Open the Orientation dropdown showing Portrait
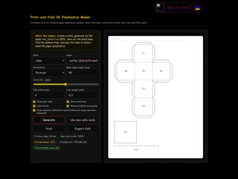The height and width of the screenshot is (179, 238). (x=49, y=73)
